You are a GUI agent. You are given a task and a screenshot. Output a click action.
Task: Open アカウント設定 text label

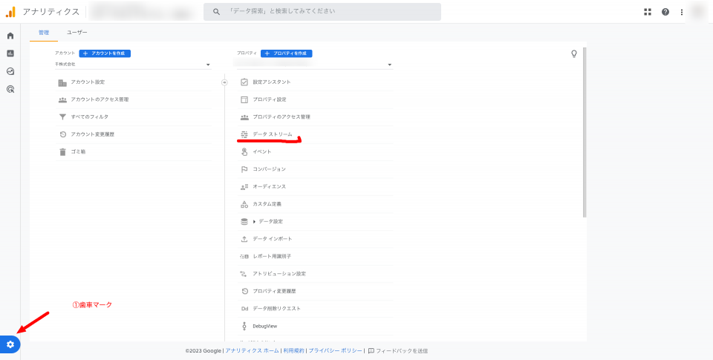click(x=88, y=82)
